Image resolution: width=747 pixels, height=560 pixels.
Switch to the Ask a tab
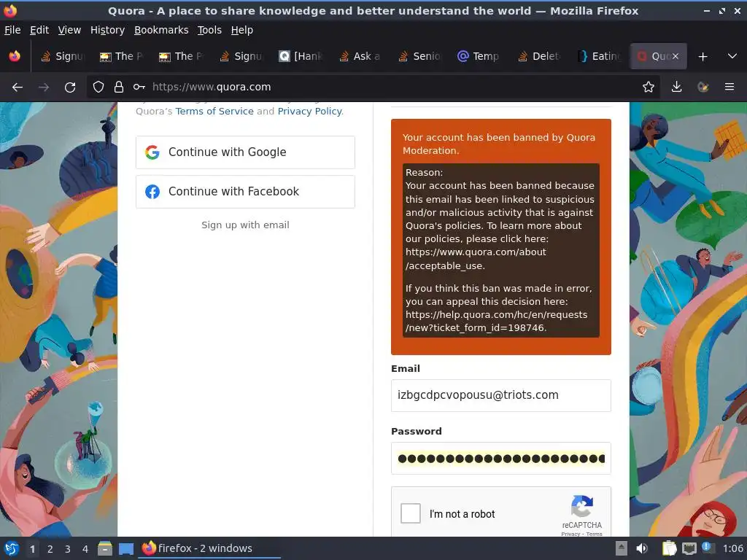click(360, 56)
